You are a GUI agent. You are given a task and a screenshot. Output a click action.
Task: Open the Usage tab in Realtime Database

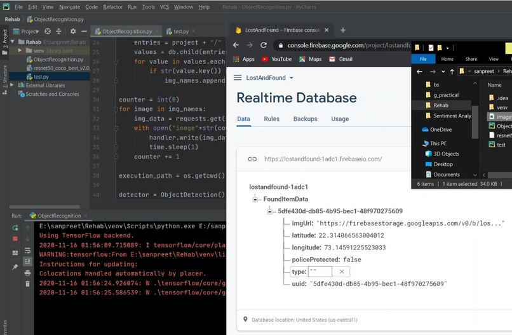click(340, 119)
